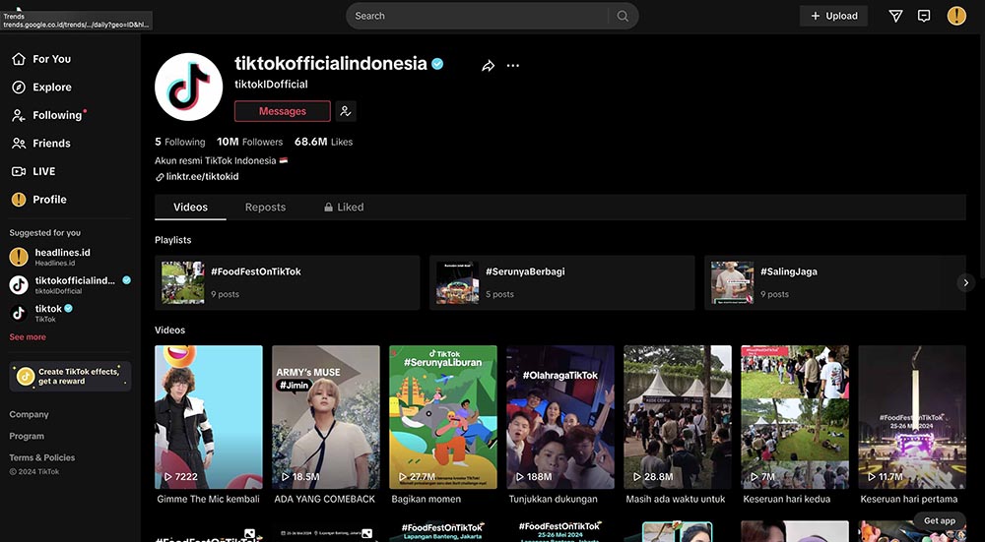The height and width of the screenshot is (542, 985).
Task: Click the ADA YANG COMEBACK caption
Action: pos(325,500)
